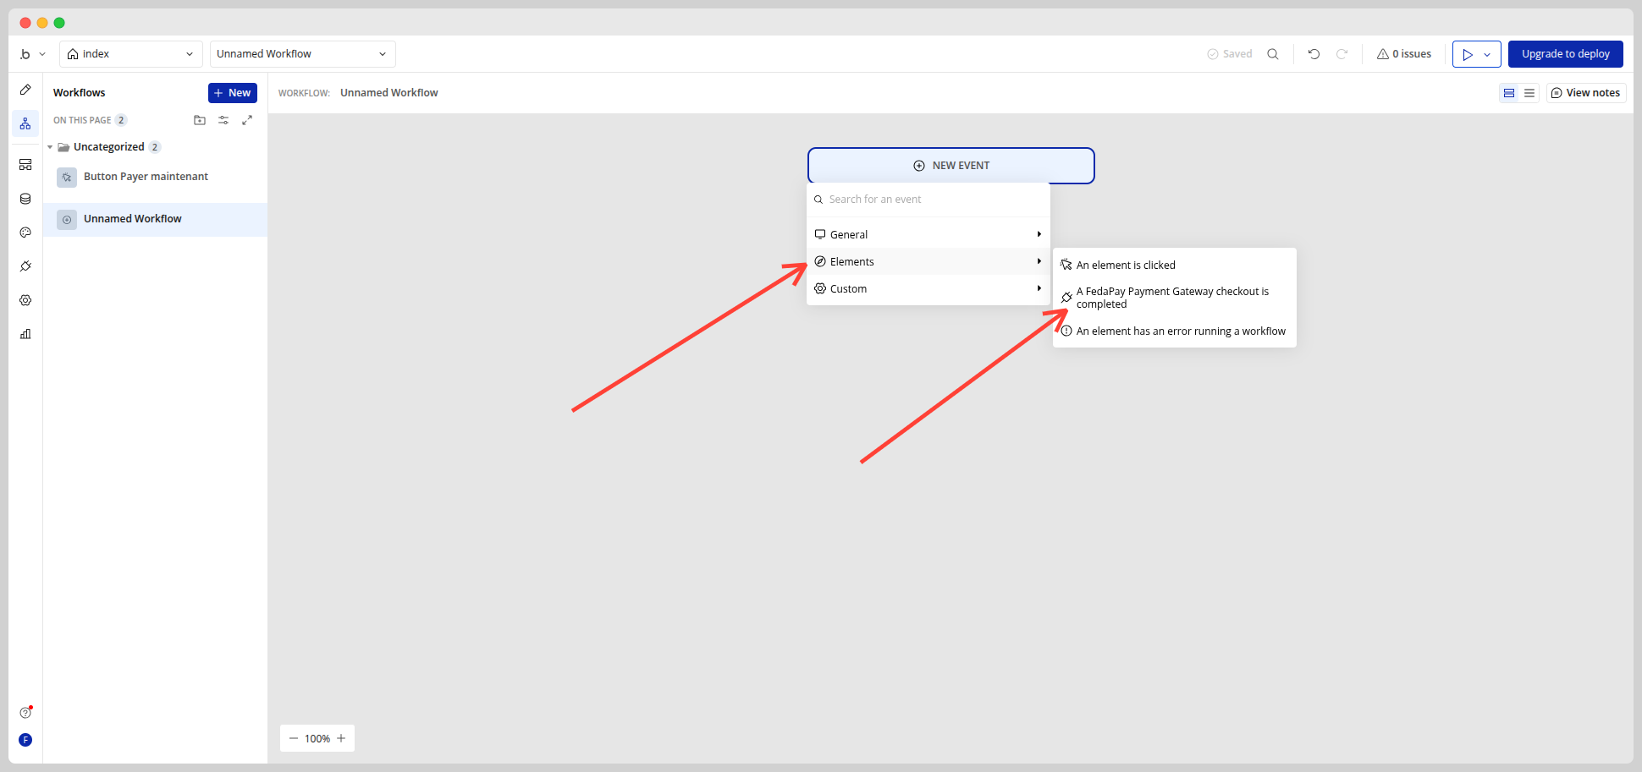Click the Saved status indicator
The height and width of the screenshot is (772, 1642).
(x=1229, y=54)
